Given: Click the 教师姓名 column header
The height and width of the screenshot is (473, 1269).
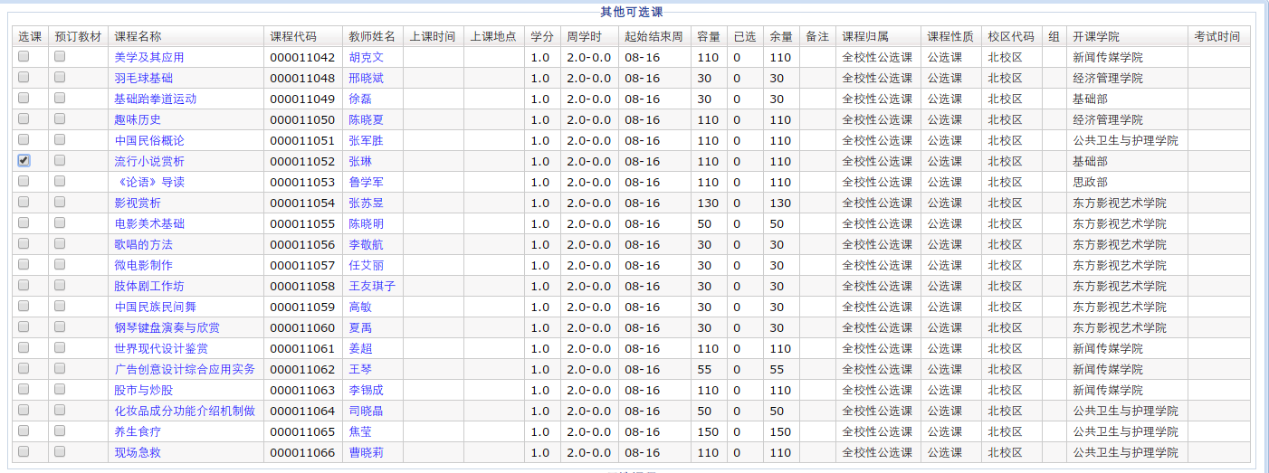Looking at the screenshot, I should point(372,36).
